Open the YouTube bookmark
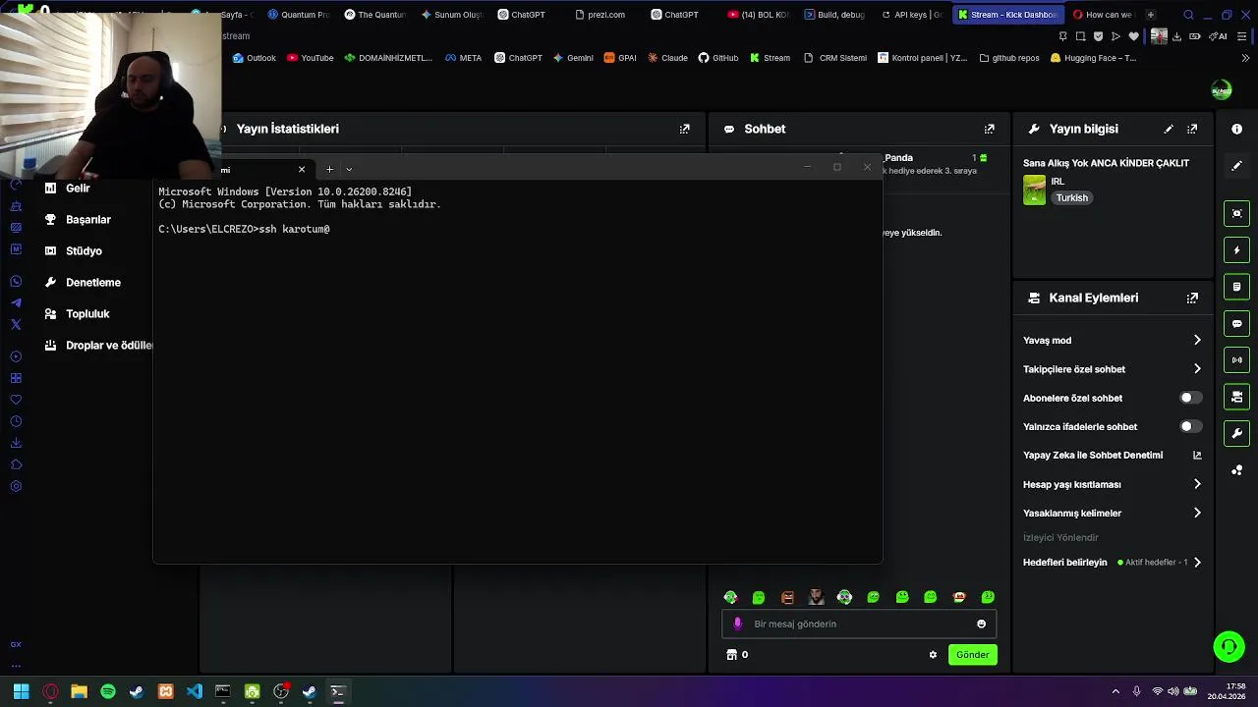1258x707 pixels. 311,58
